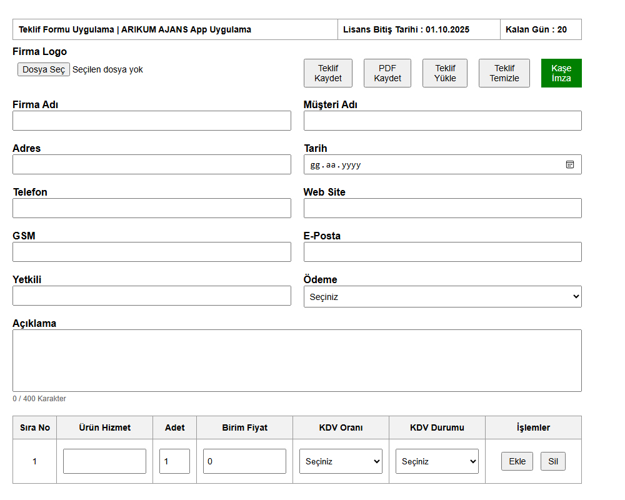625x500 pixels.
Task: Click the Ürün Hizmet table input
Action: point(104,461)
